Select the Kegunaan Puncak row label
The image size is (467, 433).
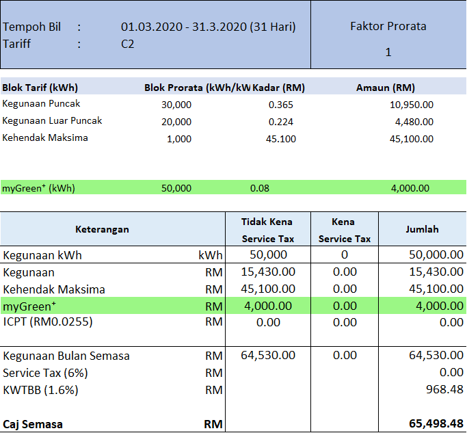41,104
